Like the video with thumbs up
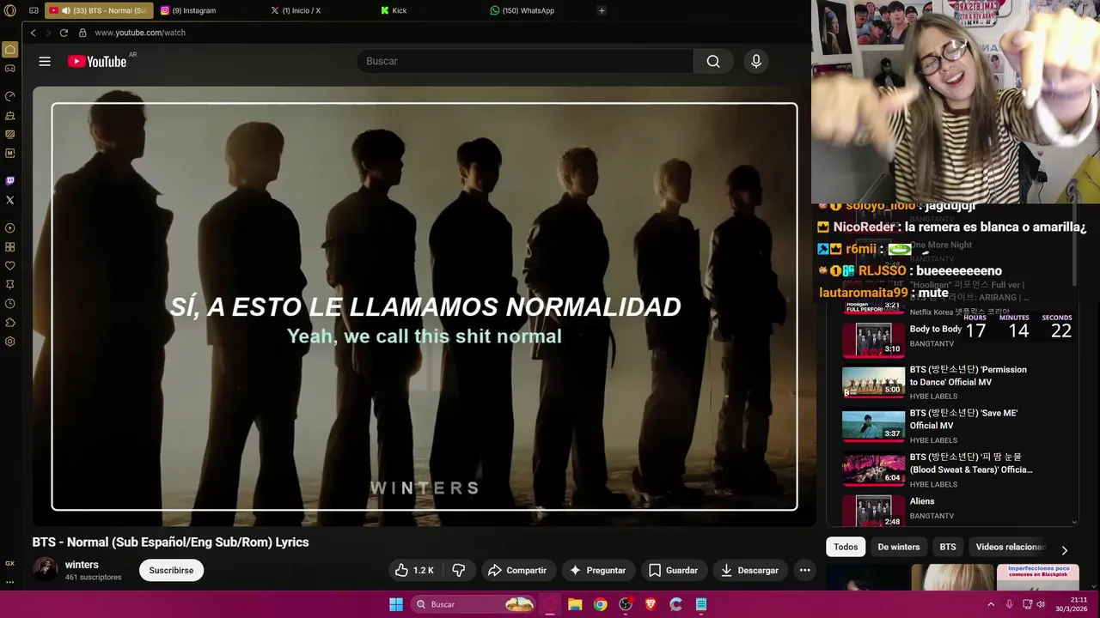The height and width of the screenshot is (618, 1100). [x=414, y=570]
